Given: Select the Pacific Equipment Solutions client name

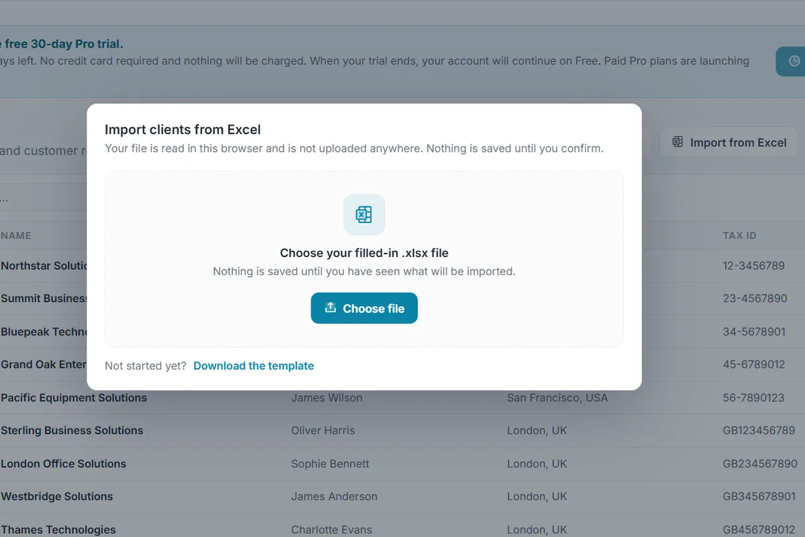Looking at the screenshot, I should click(74, 397).
